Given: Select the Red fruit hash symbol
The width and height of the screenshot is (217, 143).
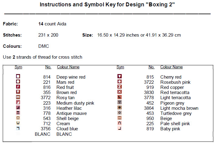Looking at the screenshot, I should (18, 87).
